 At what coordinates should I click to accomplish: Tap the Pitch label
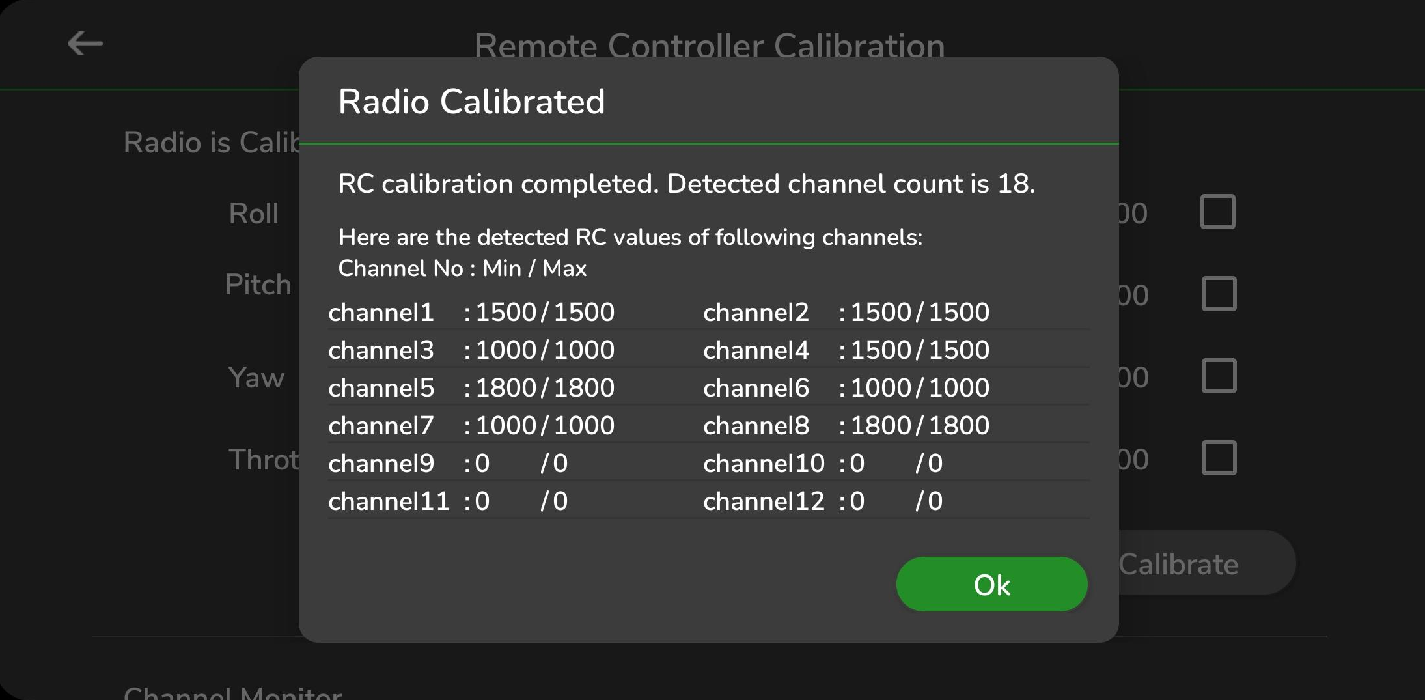(x=258, y=285)
